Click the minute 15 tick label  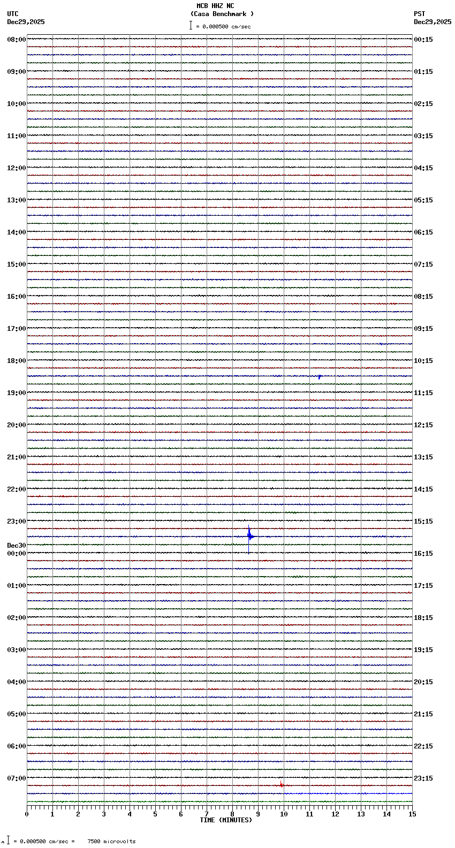click(x=412, y=814)
